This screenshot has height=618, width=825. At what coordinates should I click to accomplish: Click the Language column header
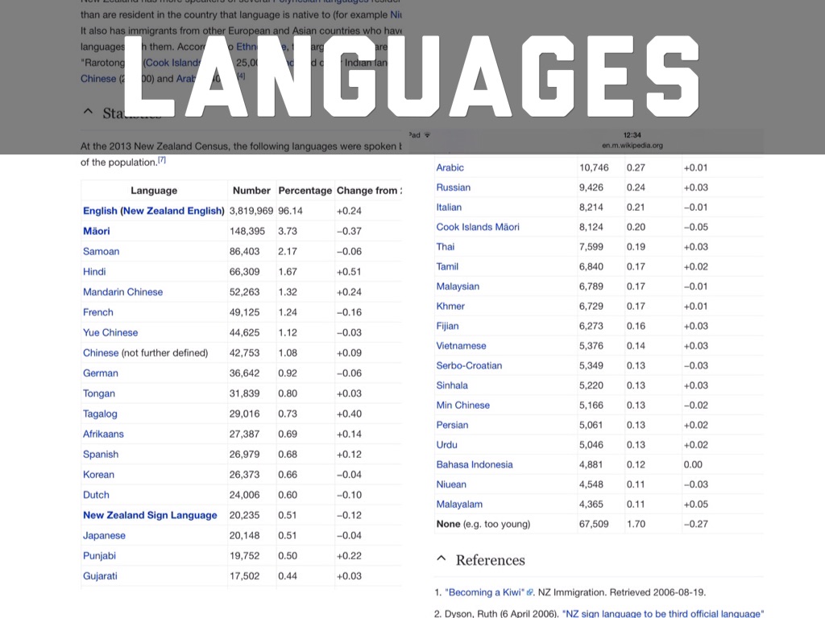[x=153, y=191]
